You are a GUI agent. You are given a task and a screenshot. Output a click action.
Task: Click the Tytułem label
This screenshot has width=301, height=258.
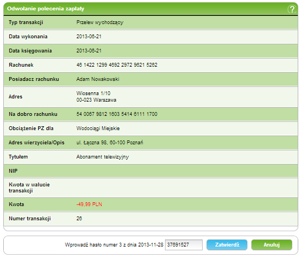point(18,157)
